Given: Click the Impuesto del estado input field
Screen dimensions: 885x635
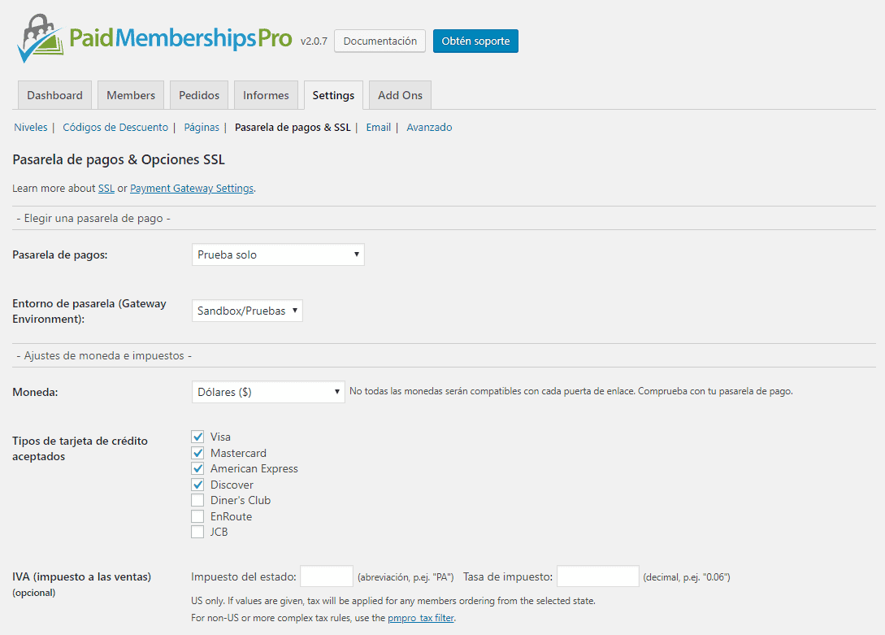Looking at the screenshot, I should (327, 576).
